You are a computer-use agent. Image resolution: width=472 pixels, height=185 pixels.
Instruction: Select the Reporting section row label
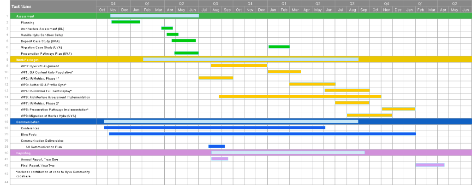point(24,153)
